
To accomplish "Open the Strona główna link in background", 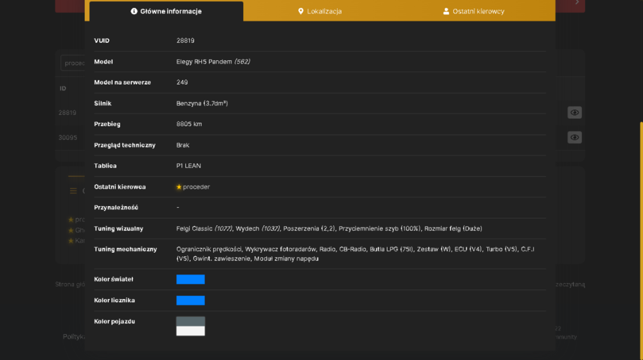I will coord(70,284).
